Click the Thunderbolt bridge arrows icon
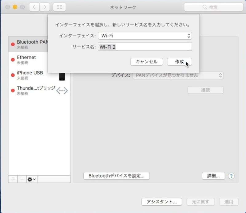The image size is (246, 213). click(62, 91)
